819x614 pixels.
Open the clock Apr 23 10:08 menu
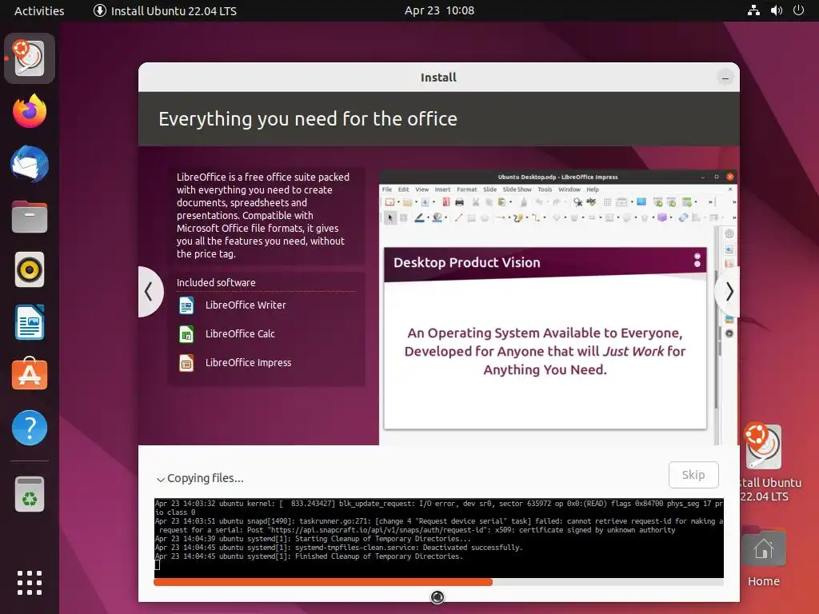439,10
